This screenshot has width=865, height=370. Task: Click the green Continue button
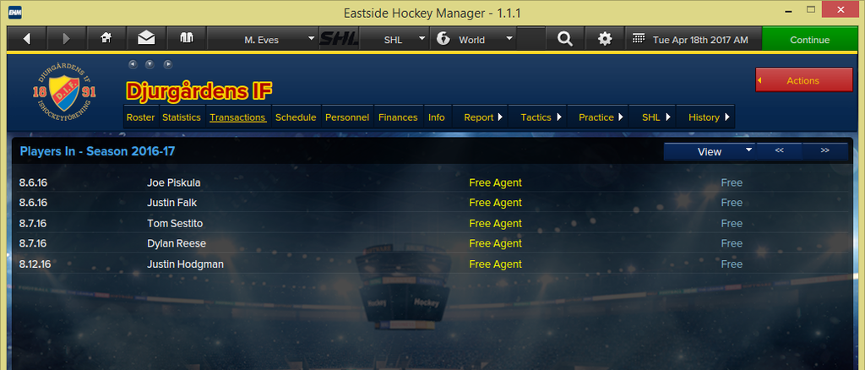(809, 40)
